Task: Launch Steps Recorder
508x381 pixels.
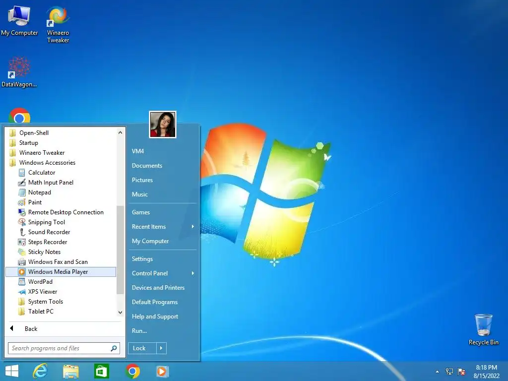Action: 61,242
